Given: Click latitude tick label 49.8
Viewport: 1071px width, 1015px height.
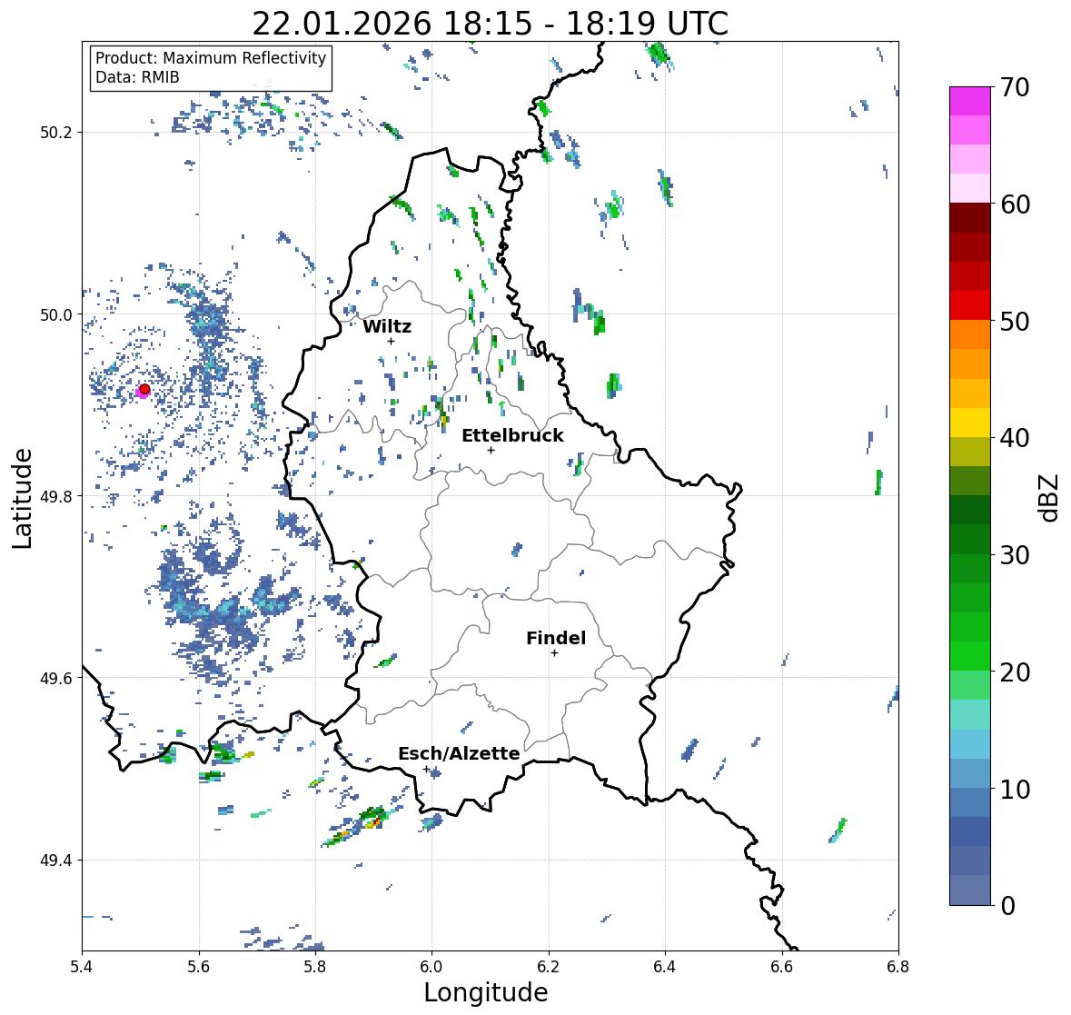Looking at the screenshot, I should (x=56, y=496).
